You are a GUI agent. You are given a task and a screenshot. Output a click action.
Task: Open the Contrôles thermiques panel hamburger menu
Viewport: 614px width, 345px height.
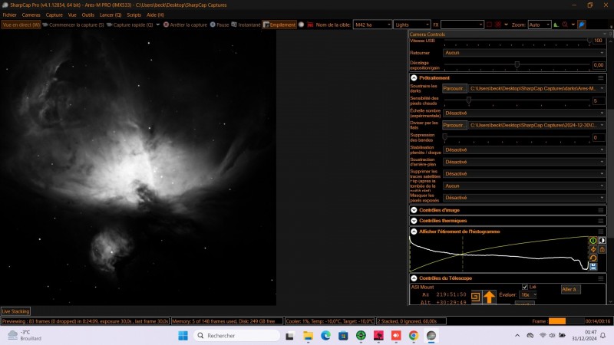point(600,221)
